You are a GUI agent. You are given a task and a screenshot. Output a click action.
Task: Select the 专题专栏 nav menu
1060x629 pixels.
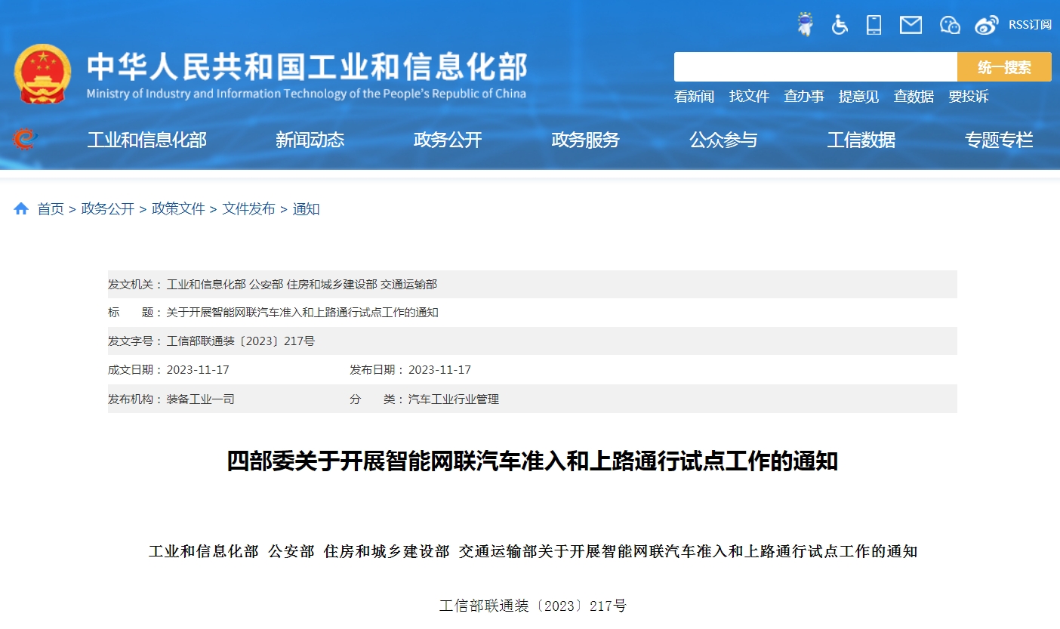click(x=999, y=140)
